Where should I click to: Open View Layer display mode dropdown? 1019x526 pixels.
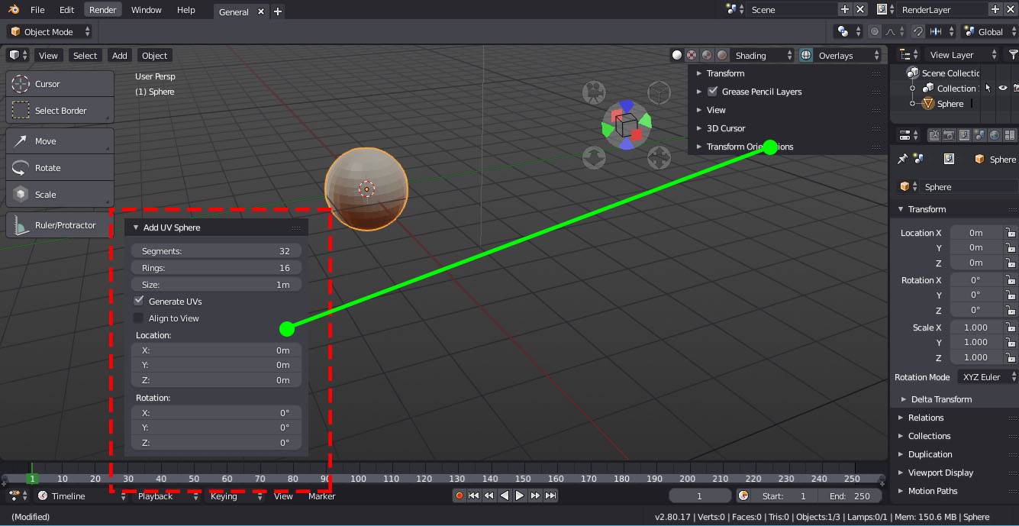point(963,55)
